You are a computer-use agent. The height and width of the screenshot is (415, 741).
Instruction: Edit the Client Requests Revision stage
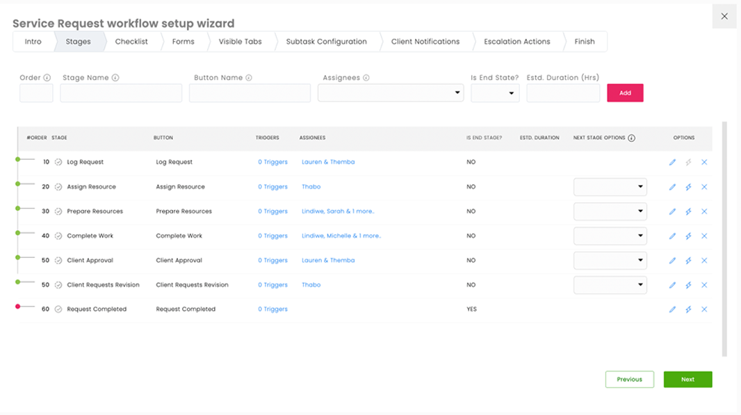672,285
